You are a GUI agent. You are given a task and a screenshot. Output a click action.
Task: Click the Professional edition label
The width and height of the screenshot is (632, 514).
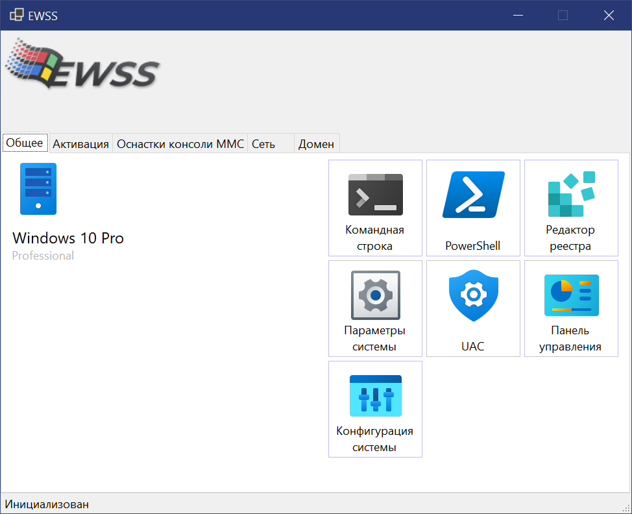pos(43,256)
